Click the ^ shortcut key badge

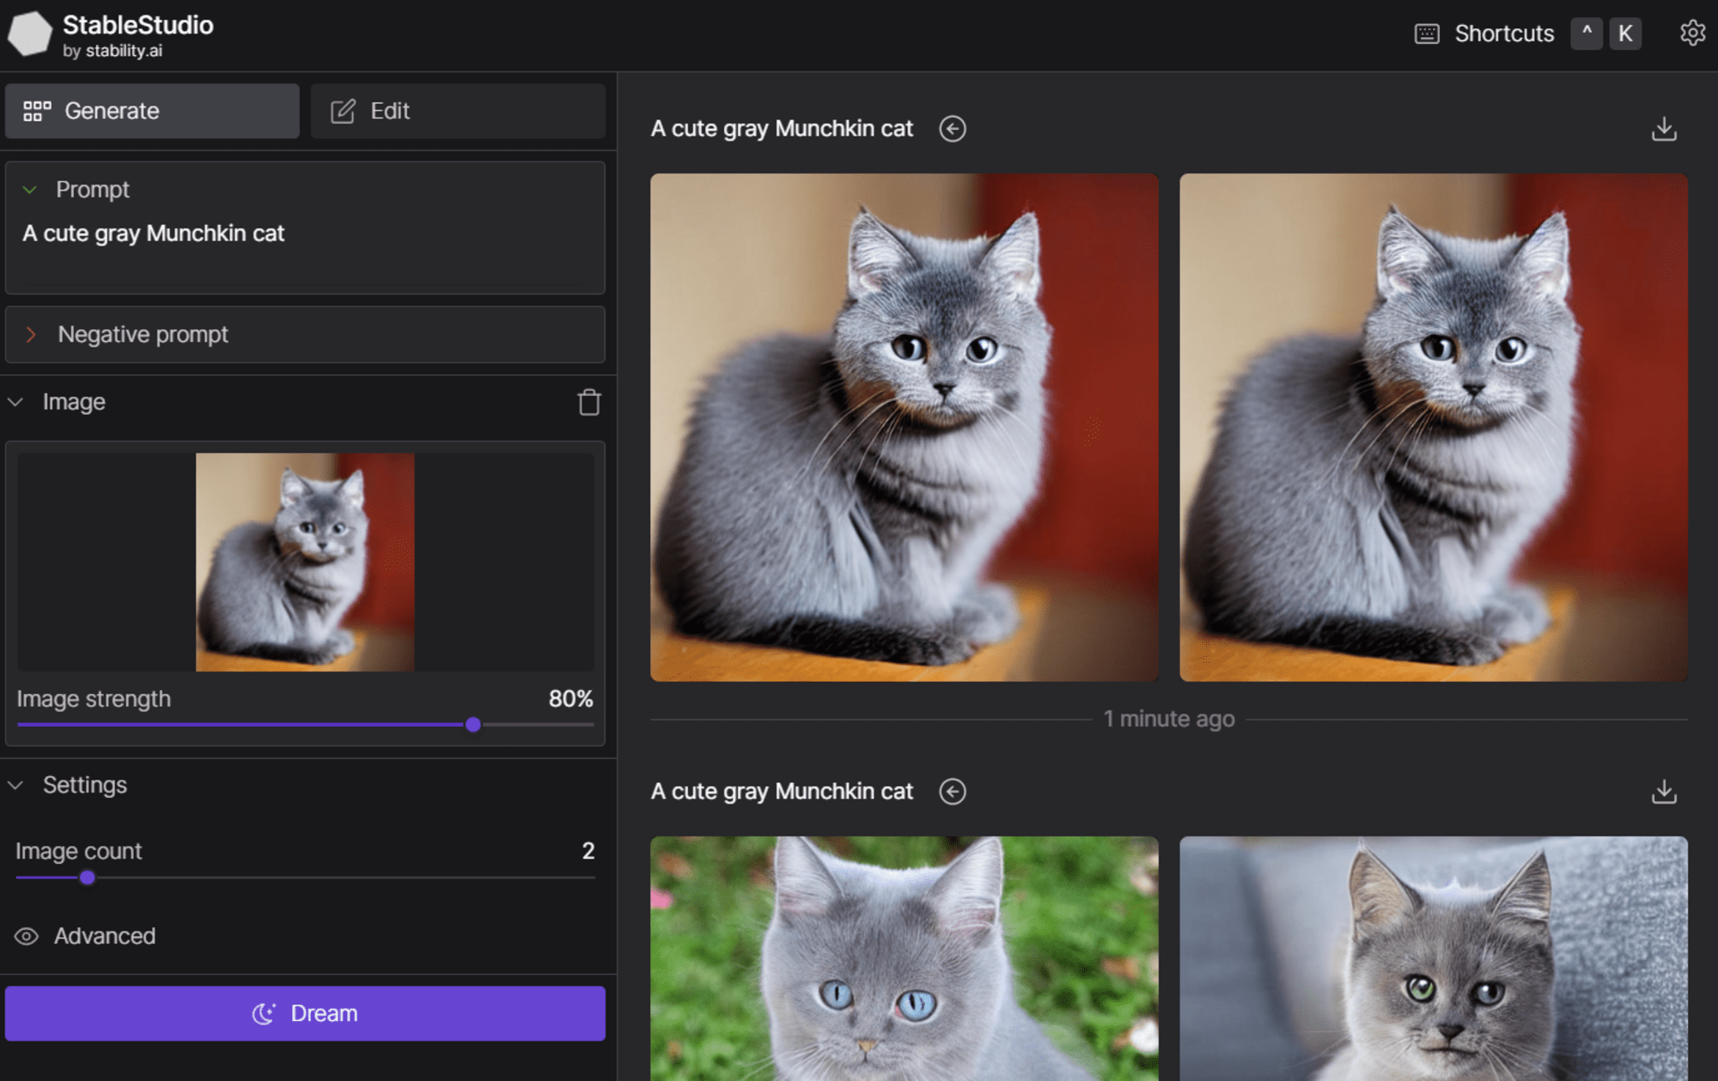1587,34
